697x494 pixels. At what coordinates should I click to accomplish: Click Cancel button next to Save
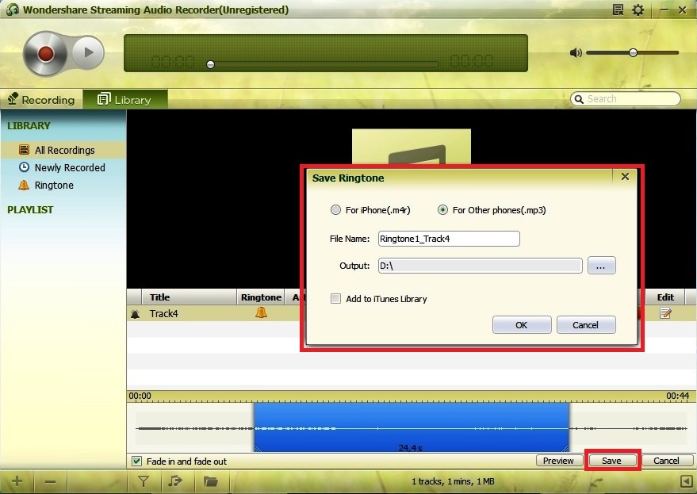pos(666,461)
